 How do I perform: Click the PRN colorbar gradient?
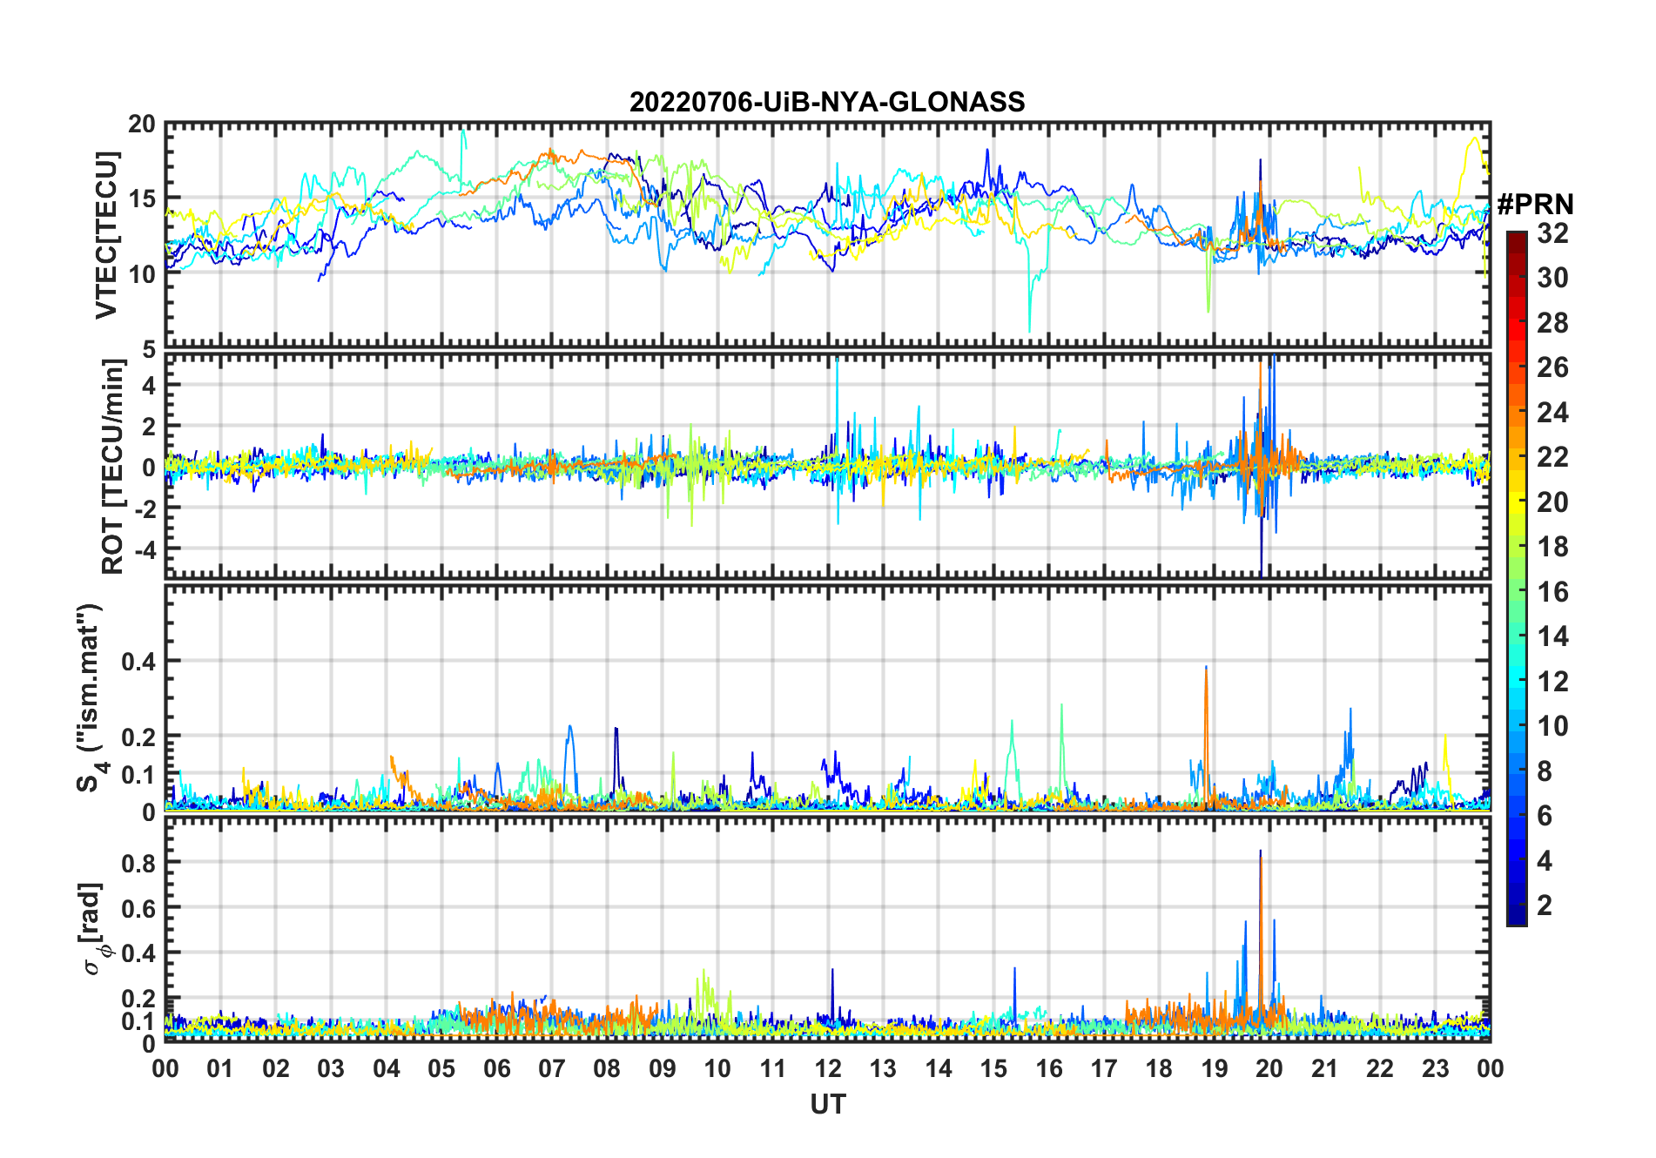(1517, 578)
